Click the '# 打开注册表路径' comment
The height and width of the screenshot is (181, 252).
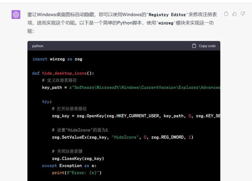click(x=69, y=109)
